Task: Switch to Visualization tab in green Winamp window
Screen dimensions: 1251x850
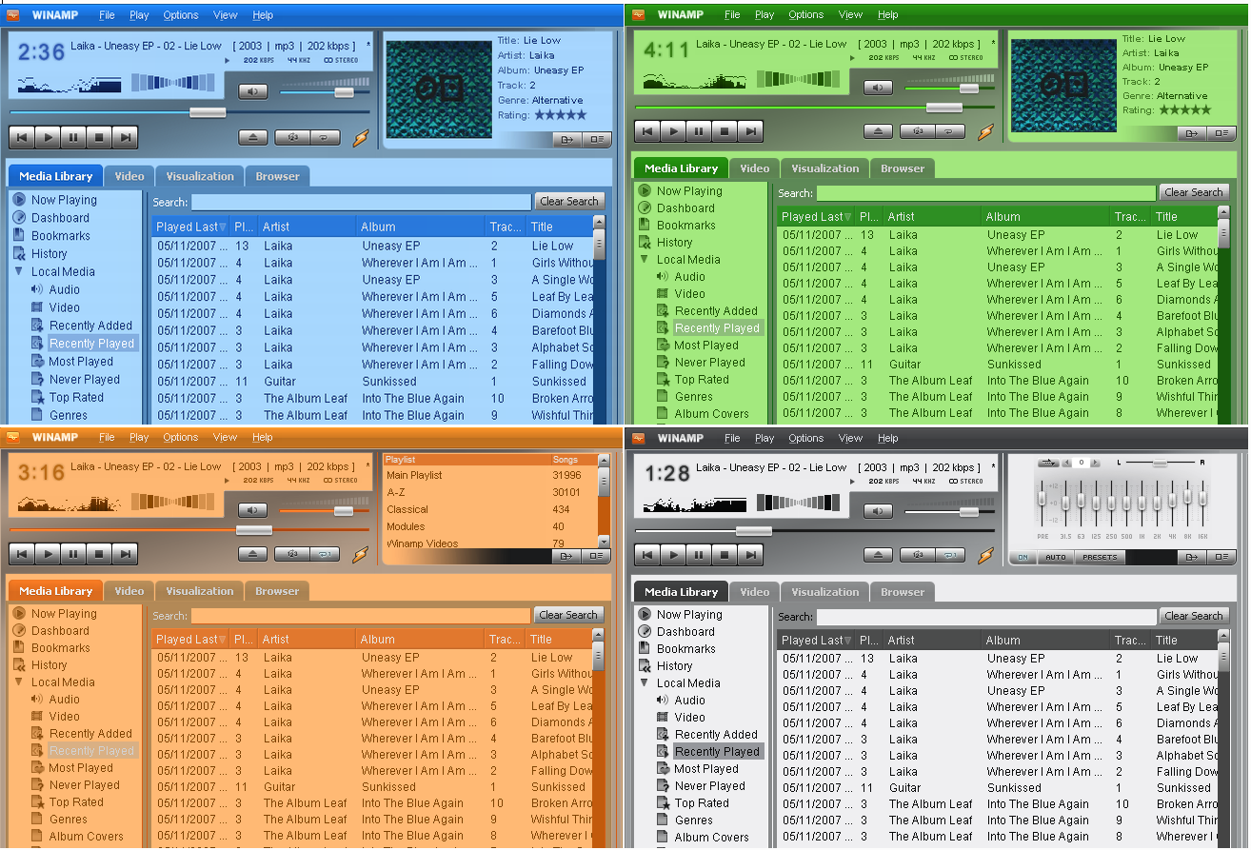Action: (x=825, y=168)
